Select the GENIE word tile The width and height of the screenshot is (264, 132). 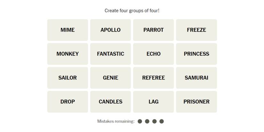(x=110, y=78)
